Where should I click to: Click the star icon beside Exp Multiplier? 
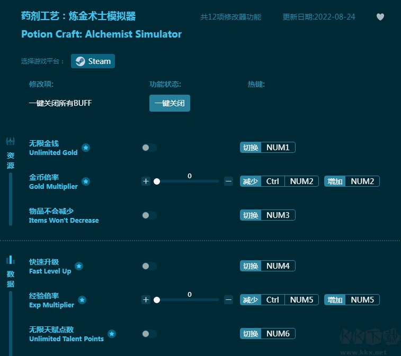82,300
